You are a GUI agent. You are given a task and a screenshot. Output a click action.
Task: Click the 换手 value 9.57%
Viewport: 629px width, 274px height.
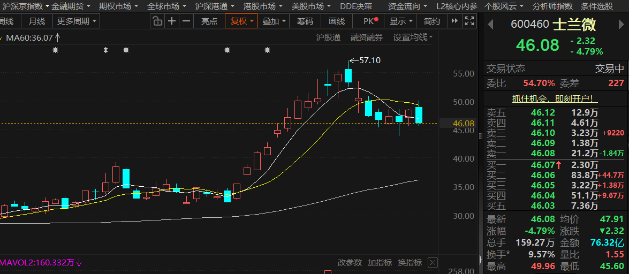[541, 254]
